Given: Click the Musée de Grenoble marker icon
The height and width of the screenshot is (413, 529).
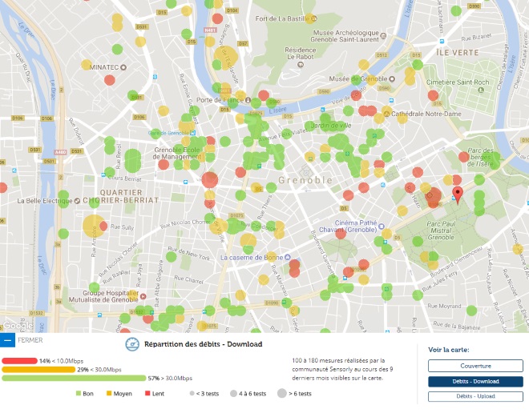Looking at the screenshot, I should (x=392, y=78).
